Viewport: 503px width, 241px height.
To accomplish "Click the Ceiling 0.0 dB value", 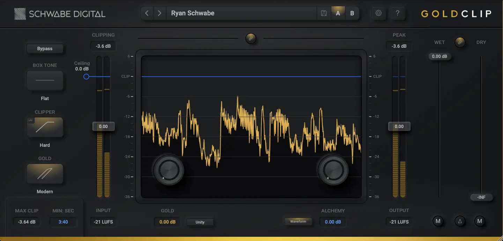I will pyautogui.click(x=82, y=69).
